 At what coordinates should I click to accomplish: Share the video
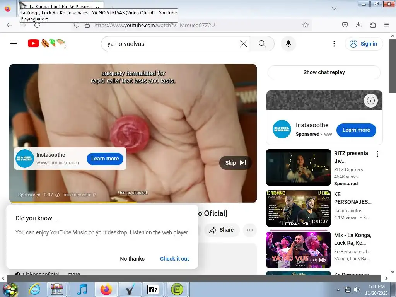tap(222, 230)
